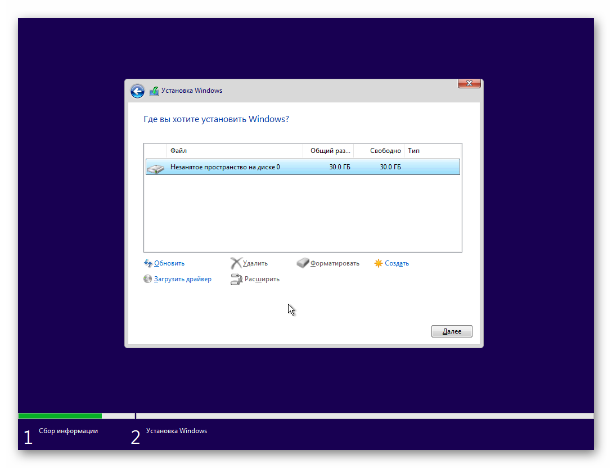Select Незанятое пространство на диске 0 row
612x468 pixels.
[x=303, y=167]
